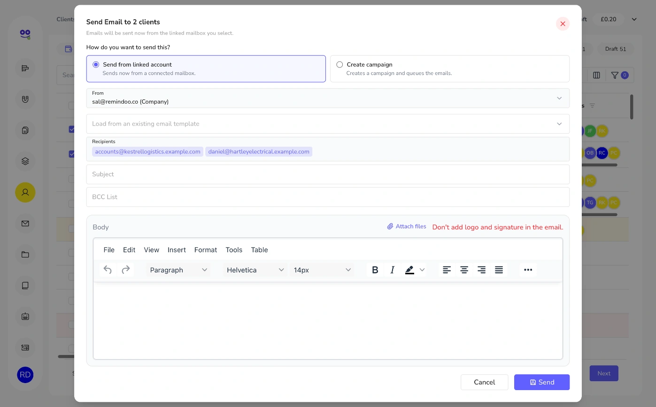656x407 pixels.
Task: Click the Attach files link
Action: click(407, 226)
